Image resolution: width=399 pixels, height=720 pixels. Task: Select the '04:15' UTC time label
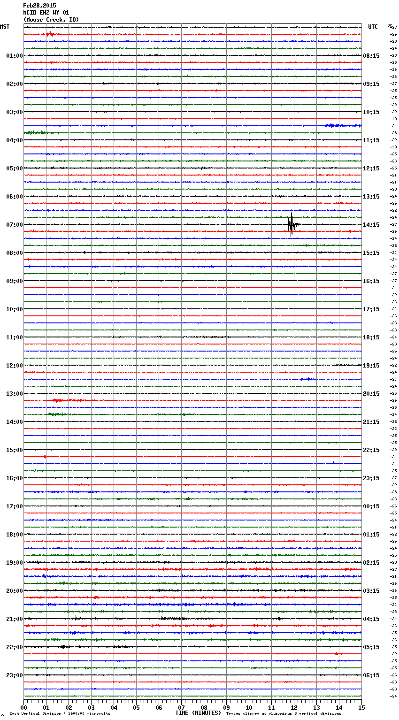coord(371,619)
